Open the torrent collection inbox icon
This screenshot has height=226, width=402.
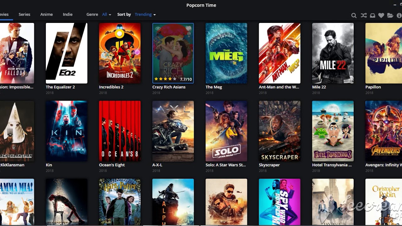pos(372,15)
